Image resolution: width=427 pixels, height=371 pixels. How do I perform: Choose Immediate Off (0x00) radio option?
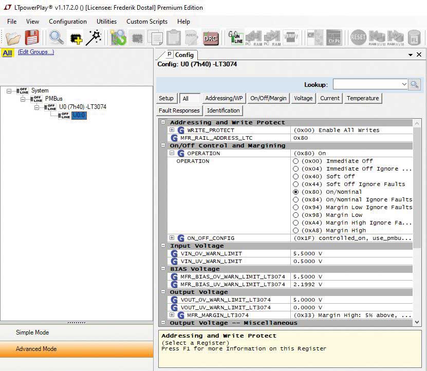pos(296,161)
